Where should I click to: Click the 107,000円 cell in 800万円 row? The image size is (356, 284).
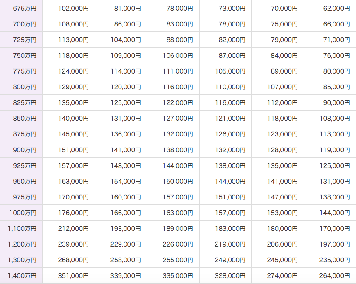[x=278, y=87]
